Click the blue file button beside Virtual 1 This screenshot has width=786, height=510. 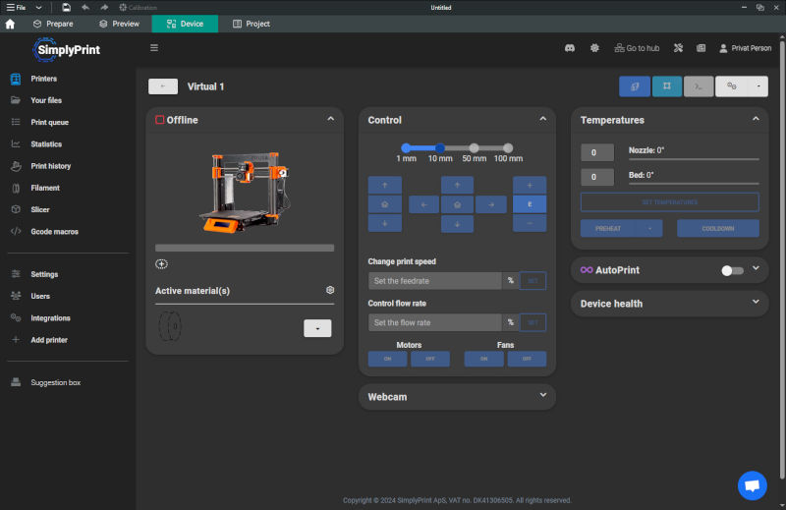[635, 86]
